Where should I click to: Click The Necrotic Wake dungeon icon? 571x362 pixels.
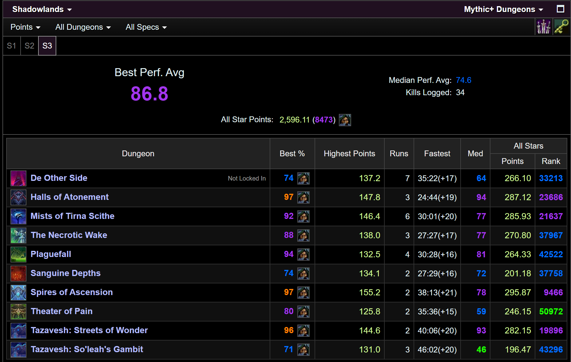pyautogui.click(x=18, y=235)
